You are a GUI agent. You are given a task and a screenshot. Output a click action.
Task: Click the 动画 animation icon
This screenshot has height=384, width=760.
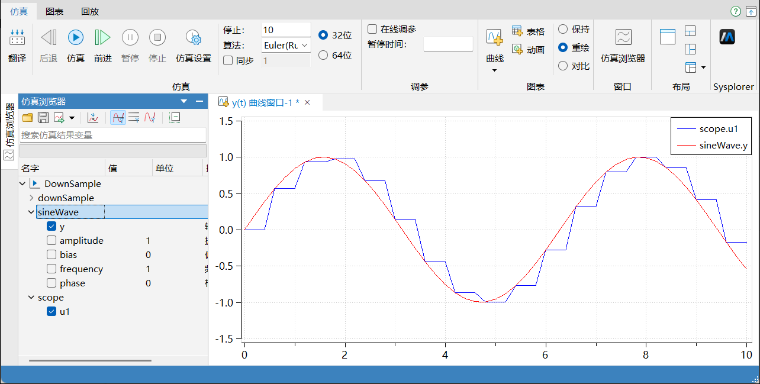(517, 50)
